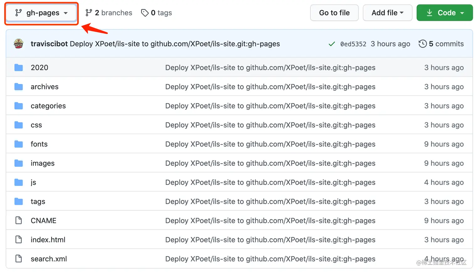The image size is (474, 273).
Task: Open the js folder
Action: [34, 182]
